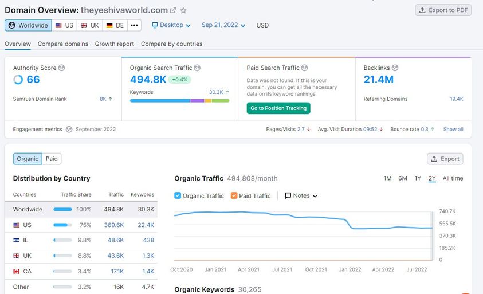Click the Authority Score globe info icon
483x294 pixels.
[62, 68]
